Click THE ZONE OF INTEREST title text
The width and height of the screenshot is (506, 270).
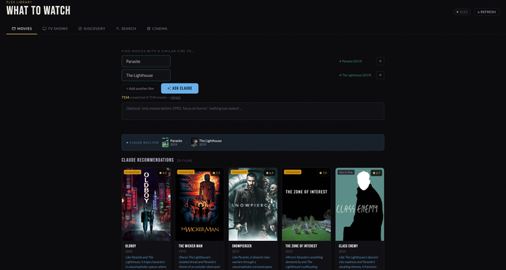pyautogui.click(x=302, y=246)
